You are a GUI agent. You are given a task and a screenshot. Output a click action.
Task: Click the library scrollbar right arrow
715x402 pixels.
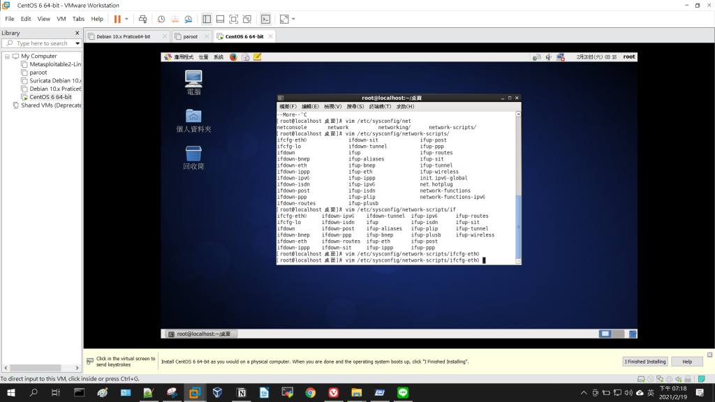click(77, 368)
